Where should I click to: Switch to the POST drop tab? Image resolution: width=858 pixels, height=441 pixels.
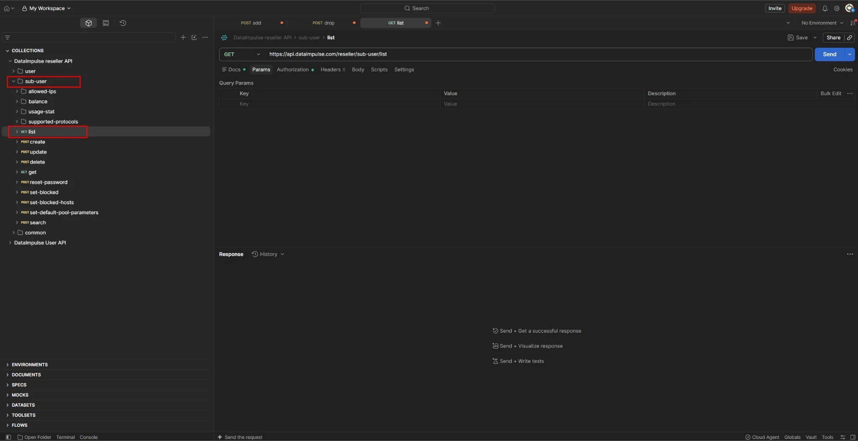(x=323, y=23)
